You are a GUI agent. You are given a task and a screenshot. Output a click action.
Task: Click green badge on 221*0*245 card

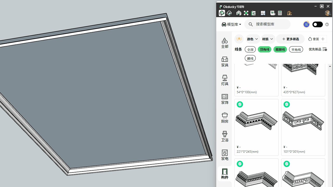pyautogui.click(x=240, y=104)
